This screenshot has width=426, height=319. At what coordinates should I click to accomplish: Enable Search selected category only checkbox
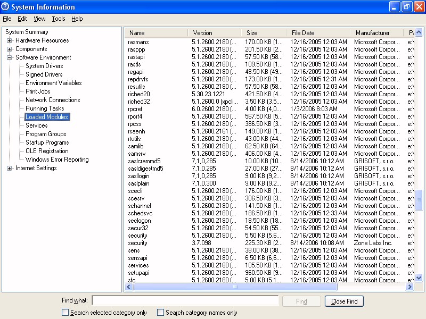pos(65,313)
